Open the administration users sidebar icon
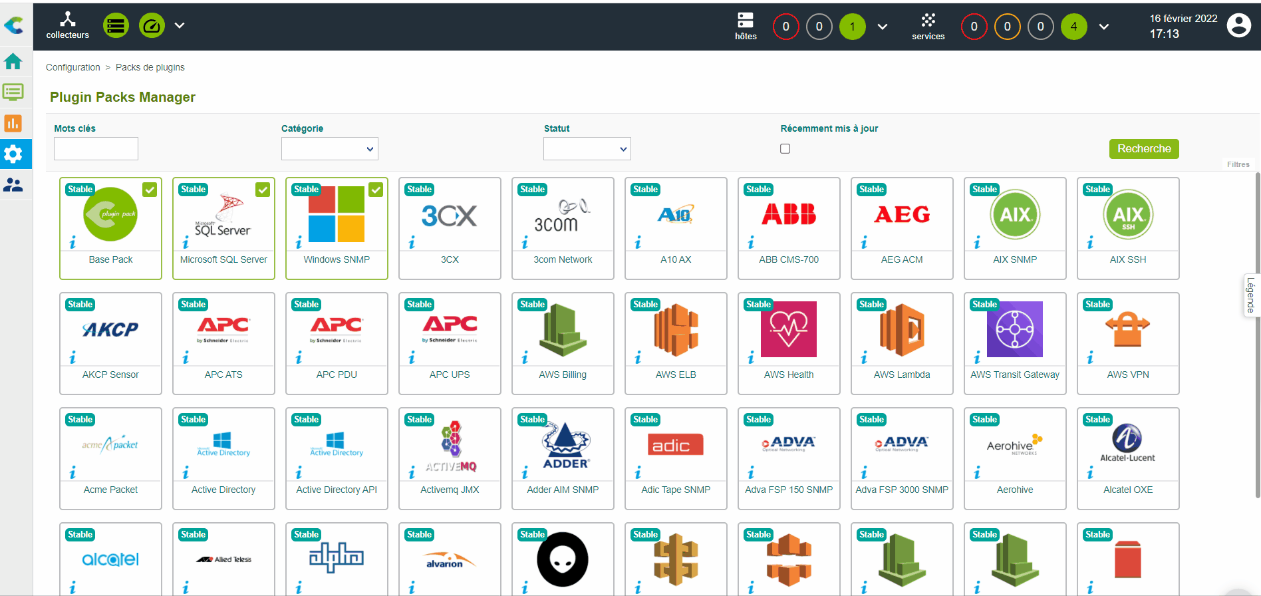The image size is (1261, 596). 13,185
